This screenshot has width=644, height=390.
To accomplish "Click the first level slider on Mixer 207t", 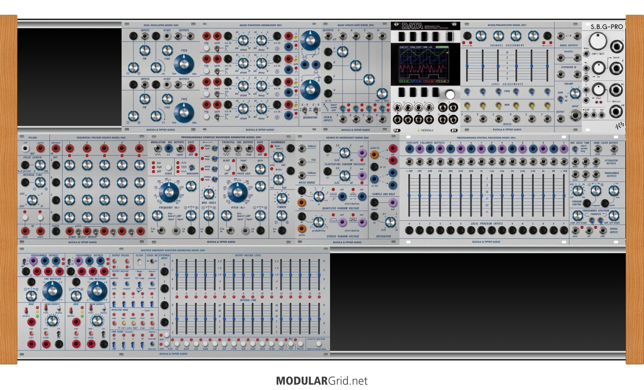I will [467, 66].
